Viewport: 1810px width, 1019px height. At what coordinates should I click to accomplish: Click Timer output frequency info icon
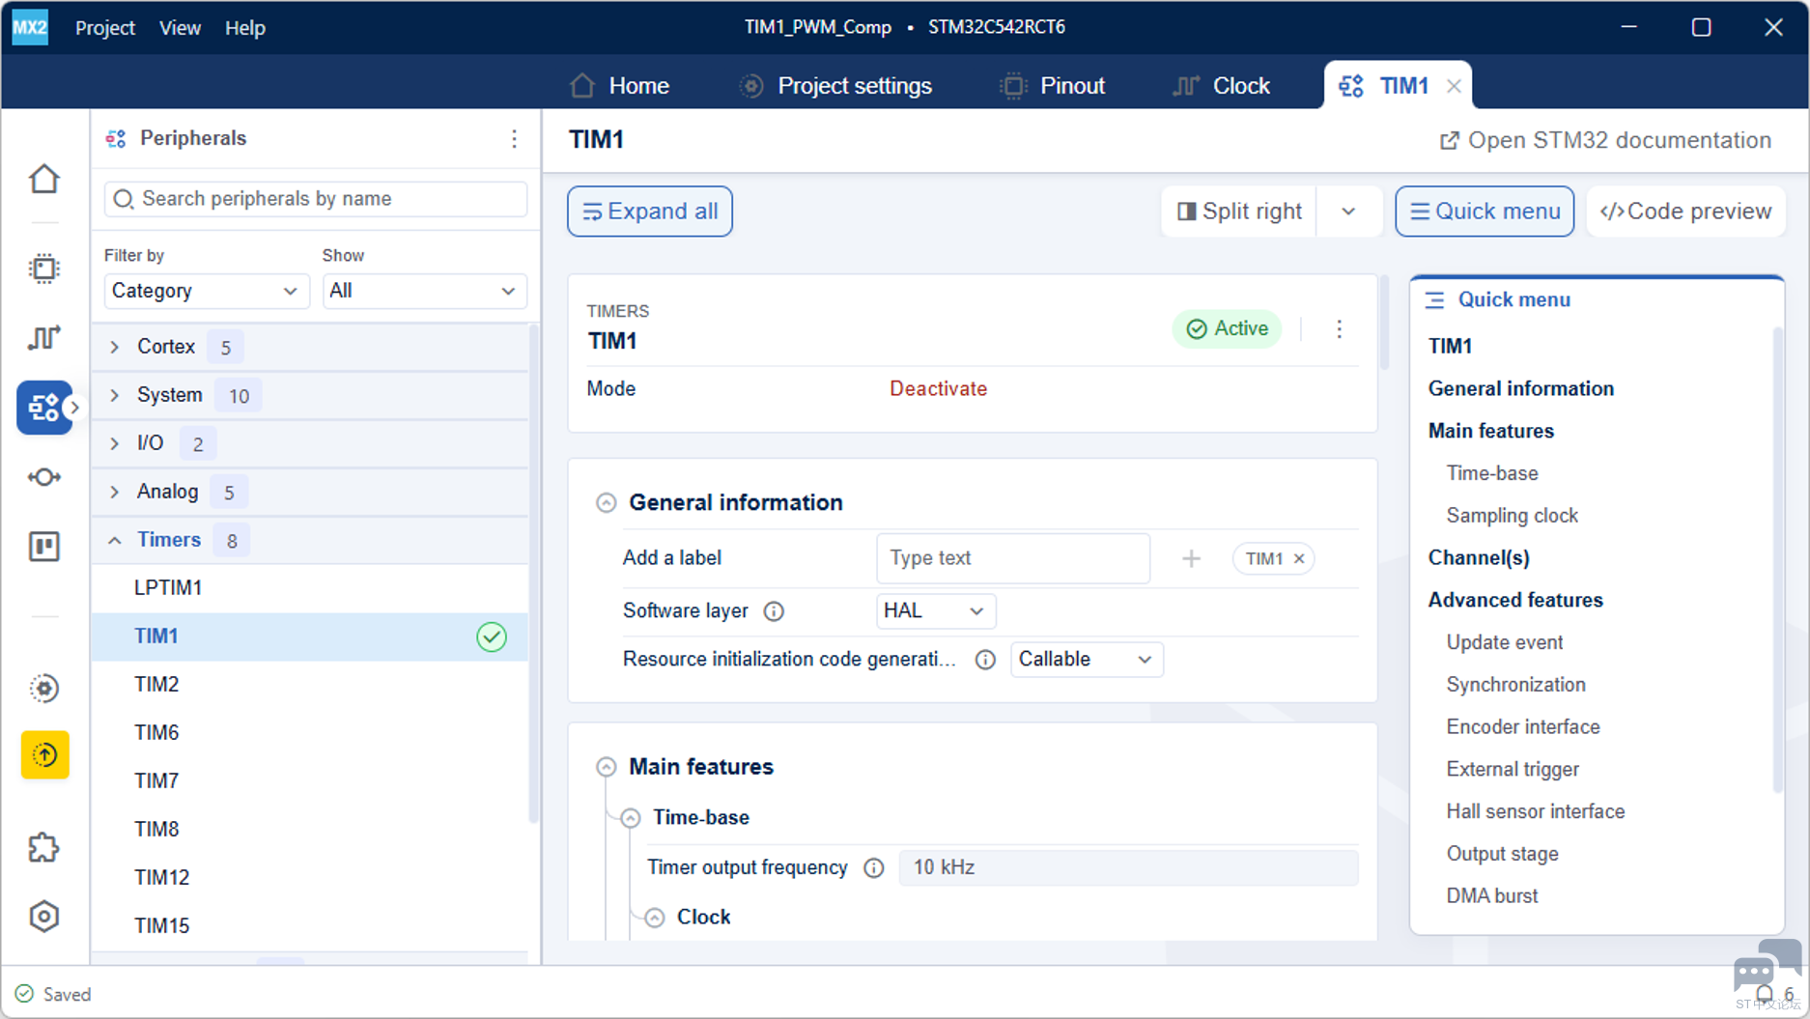(874, 868)
